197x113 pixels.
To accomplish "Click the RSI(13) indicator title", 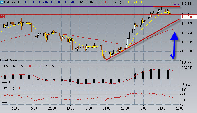I will pyautogui.click(x=9, y=88).
